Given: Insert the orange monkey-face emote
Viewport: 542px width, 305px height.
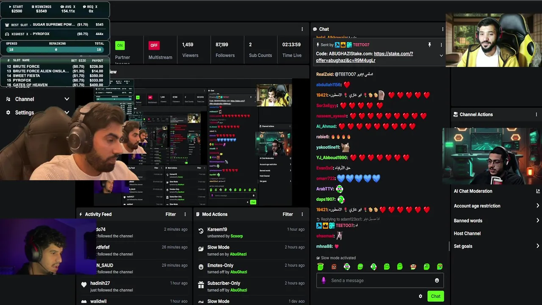Looking at the screenshot, I should pyautogui.click(x=413, y=266).
